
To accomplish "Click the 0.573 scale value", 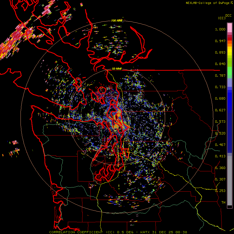I will 220,122.
